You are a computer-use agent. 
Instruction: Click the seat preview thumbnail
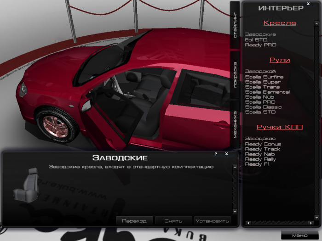26,185
